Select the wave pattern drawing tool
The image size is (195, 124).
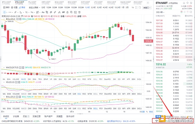click(32, 12)
